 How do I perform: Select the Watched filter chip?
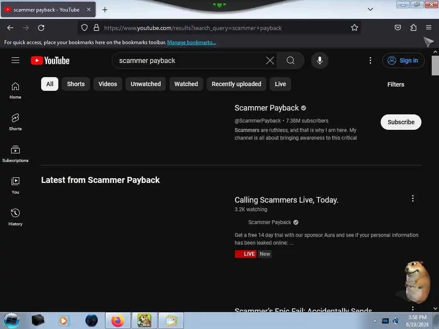tap(186, 84)
